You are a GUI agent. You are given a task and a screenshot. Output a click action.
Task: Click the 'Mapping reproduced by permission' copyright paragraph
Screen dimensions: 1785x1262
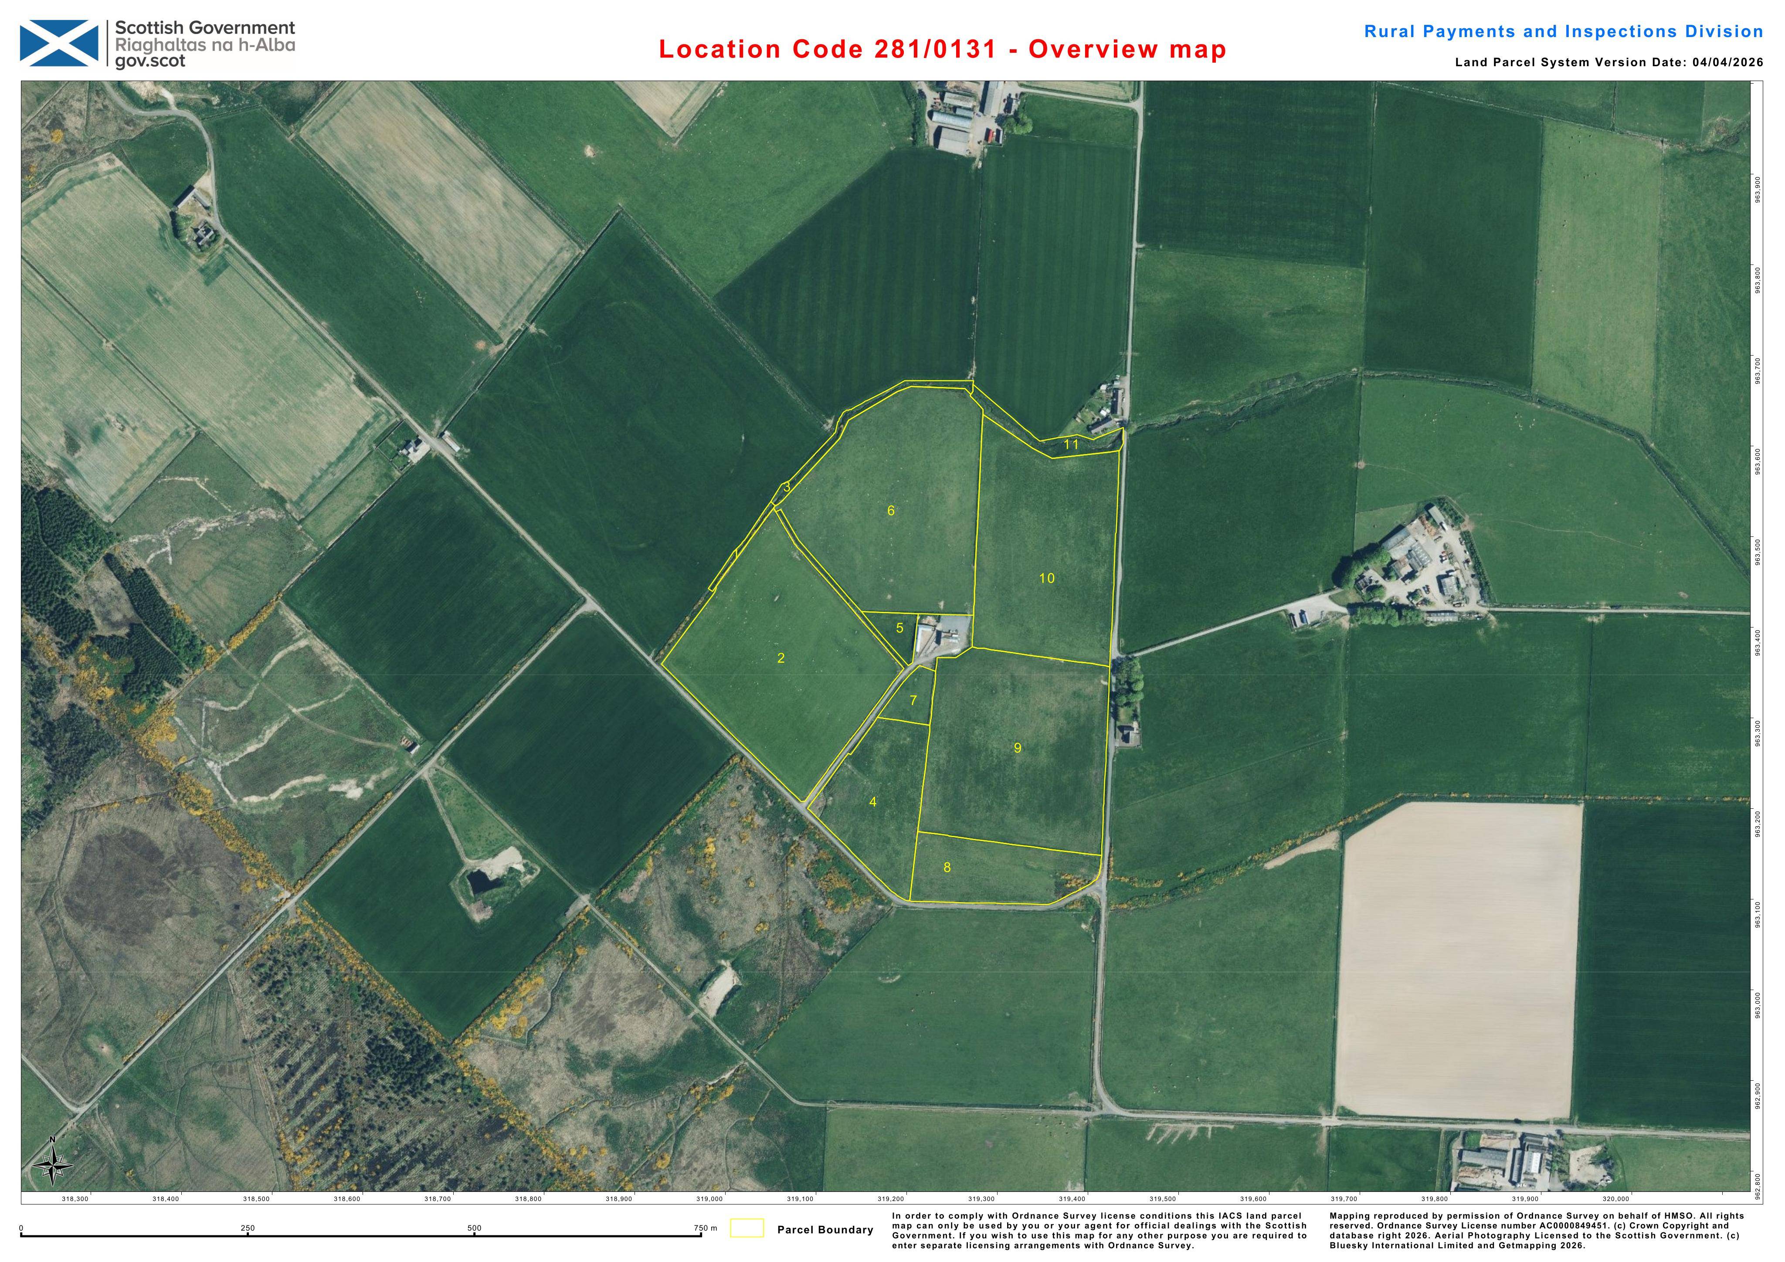coord(1537,1230)
